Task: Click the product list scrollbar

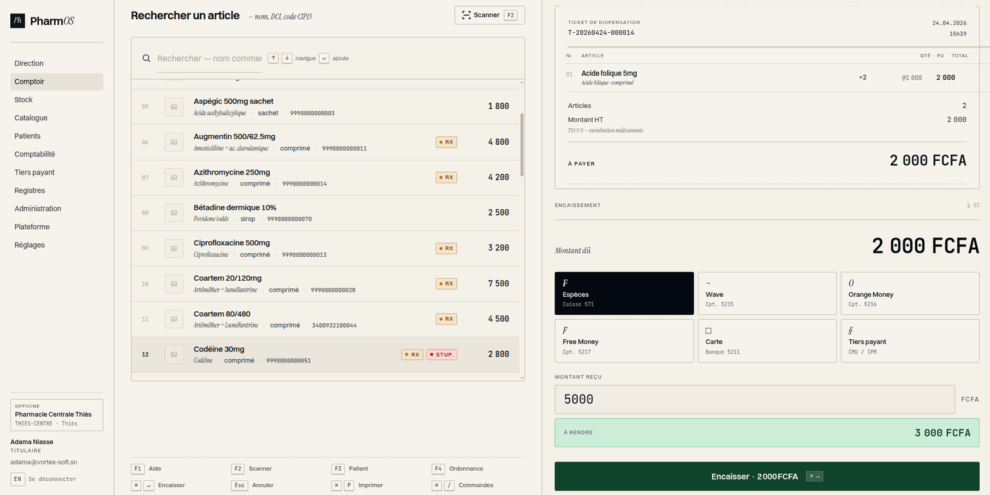Action: point(521,145)
